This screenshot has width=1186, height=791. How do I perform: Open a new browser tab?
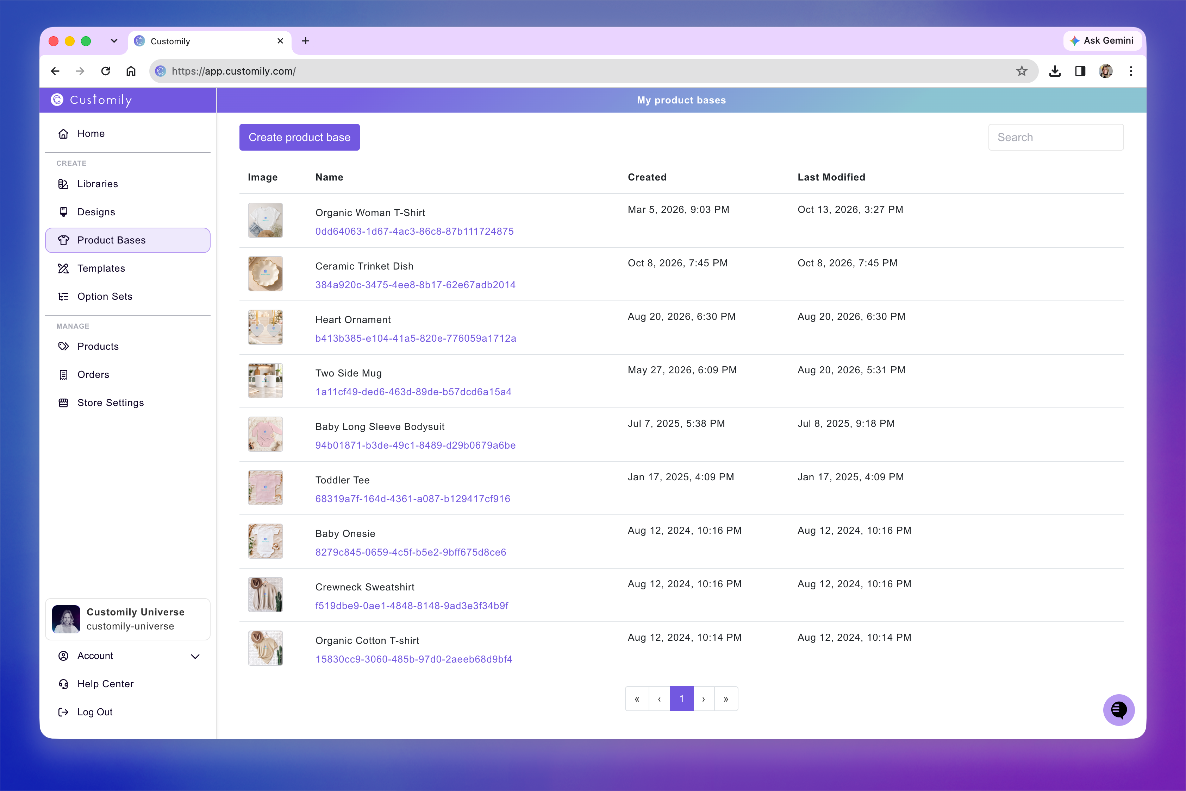pyautogui.click(x=305, y=41)
